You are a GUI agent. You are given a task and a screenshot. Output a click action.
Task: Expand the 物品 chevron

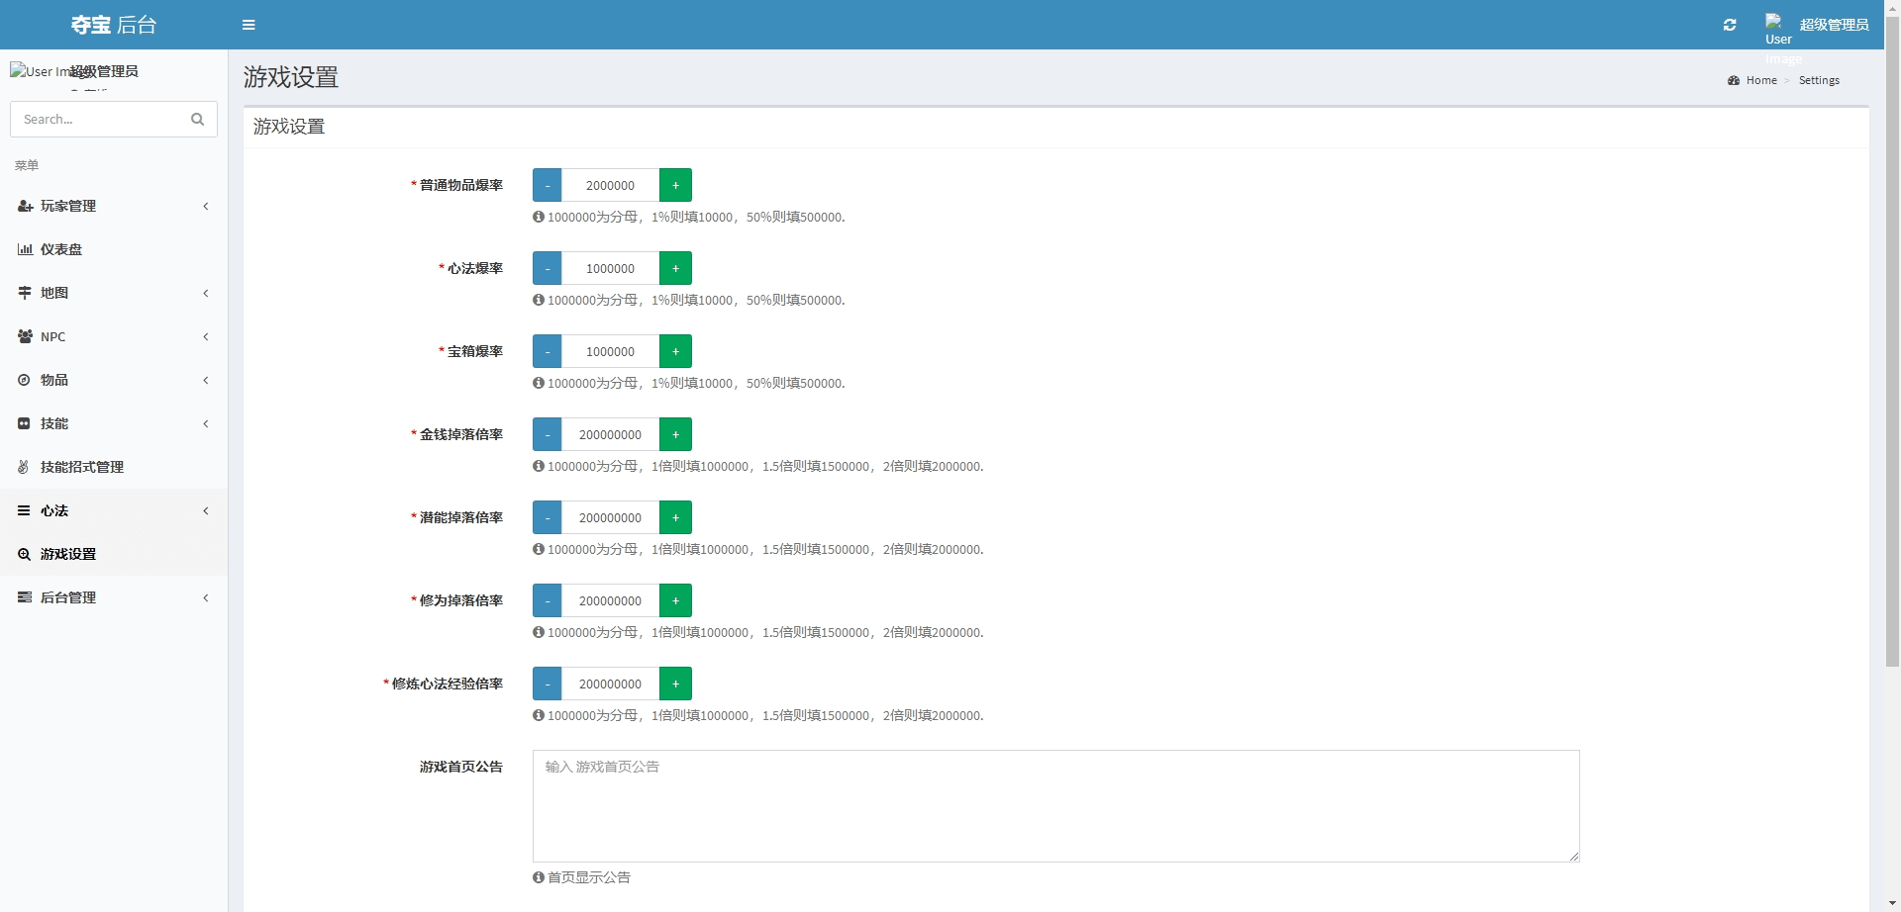click(206, 380)
